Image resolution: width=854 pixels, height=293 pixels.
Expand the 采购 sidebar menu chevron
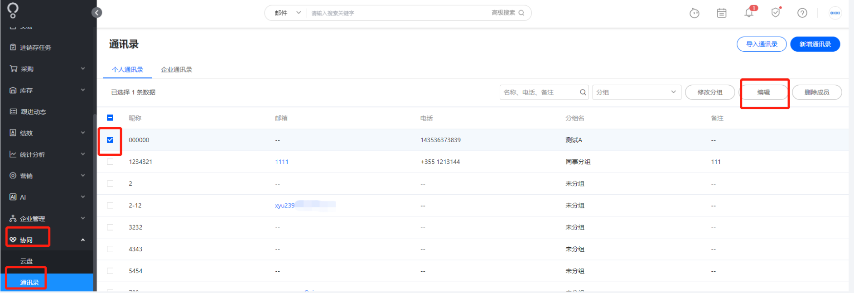pos(83,68)
